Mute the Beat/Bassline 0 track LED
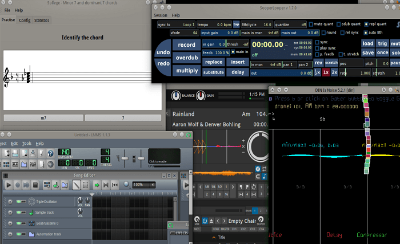 tap(19, 223)
